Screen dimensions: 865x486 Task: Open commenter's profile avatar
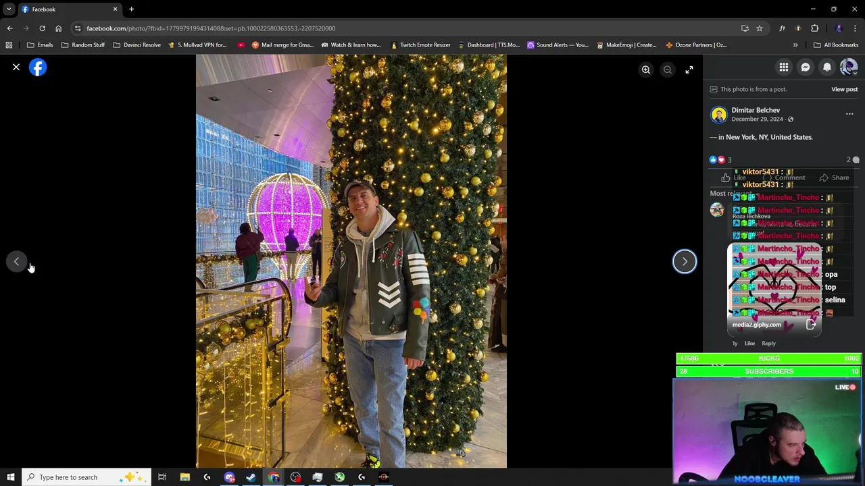click(717, 210)
